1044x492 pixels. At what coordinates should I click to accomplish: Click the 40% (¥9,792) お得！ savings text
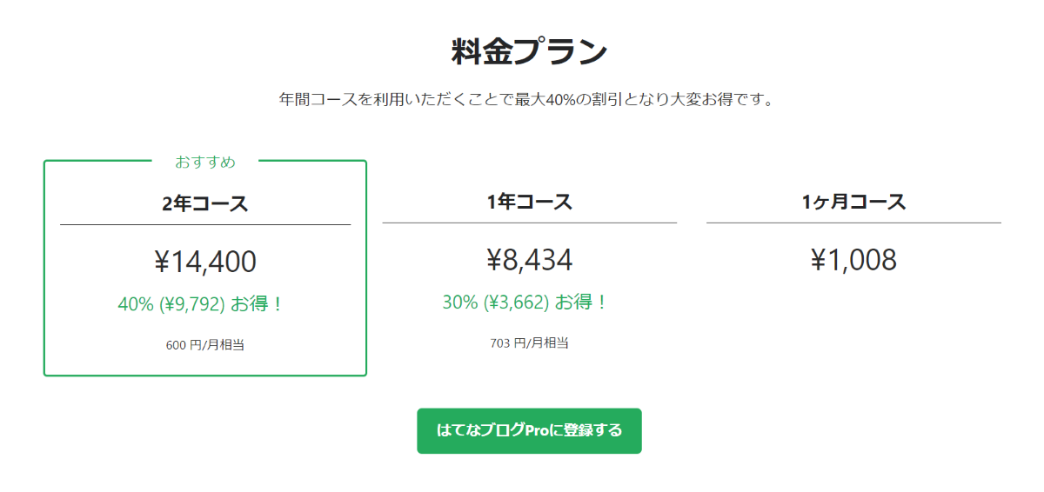pyautogui.click(x=201, y=304)
